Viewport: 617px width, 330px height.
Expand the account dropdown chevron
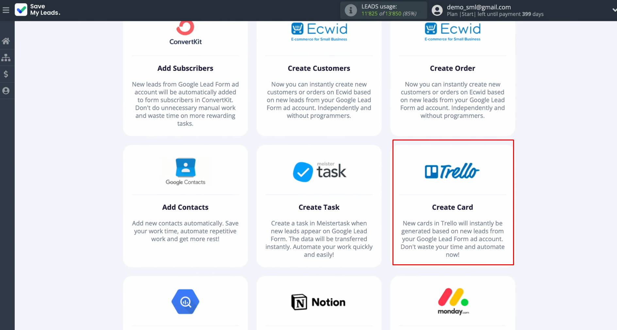[614, 10]
